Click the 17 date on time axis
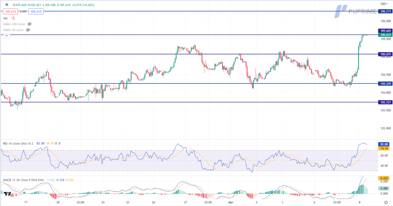Viewport: 393px width, 206px height. (26, 202)
